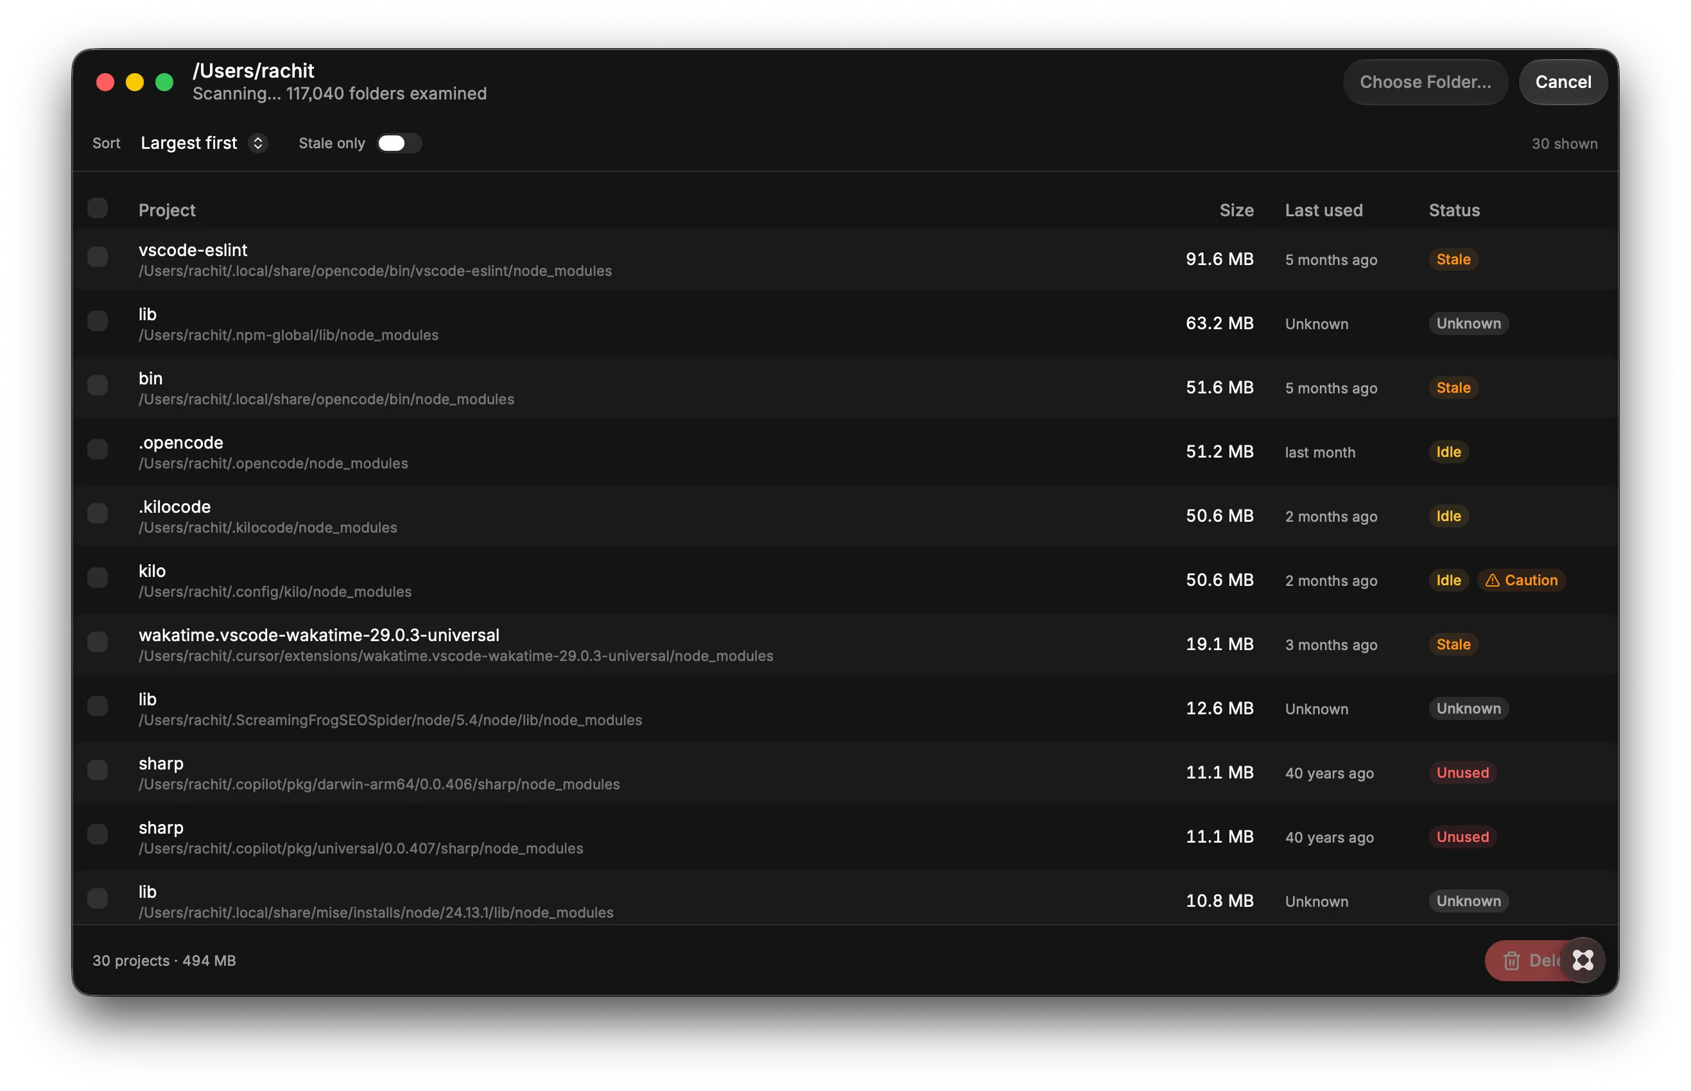Click the Unknown badge on .npm-global lib row
Image resolution: width=1691 pixels, height=1091 pixels.
[1468, 323]
